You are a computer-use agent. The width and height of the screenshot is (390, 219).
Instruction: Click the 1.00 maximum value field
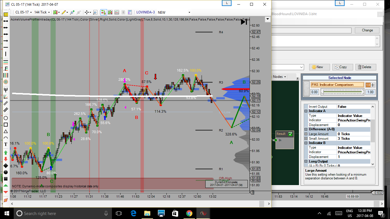[370, 92]
